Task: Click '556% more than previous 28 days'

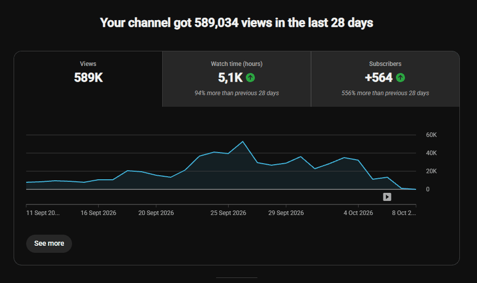Action: point(385,93)
